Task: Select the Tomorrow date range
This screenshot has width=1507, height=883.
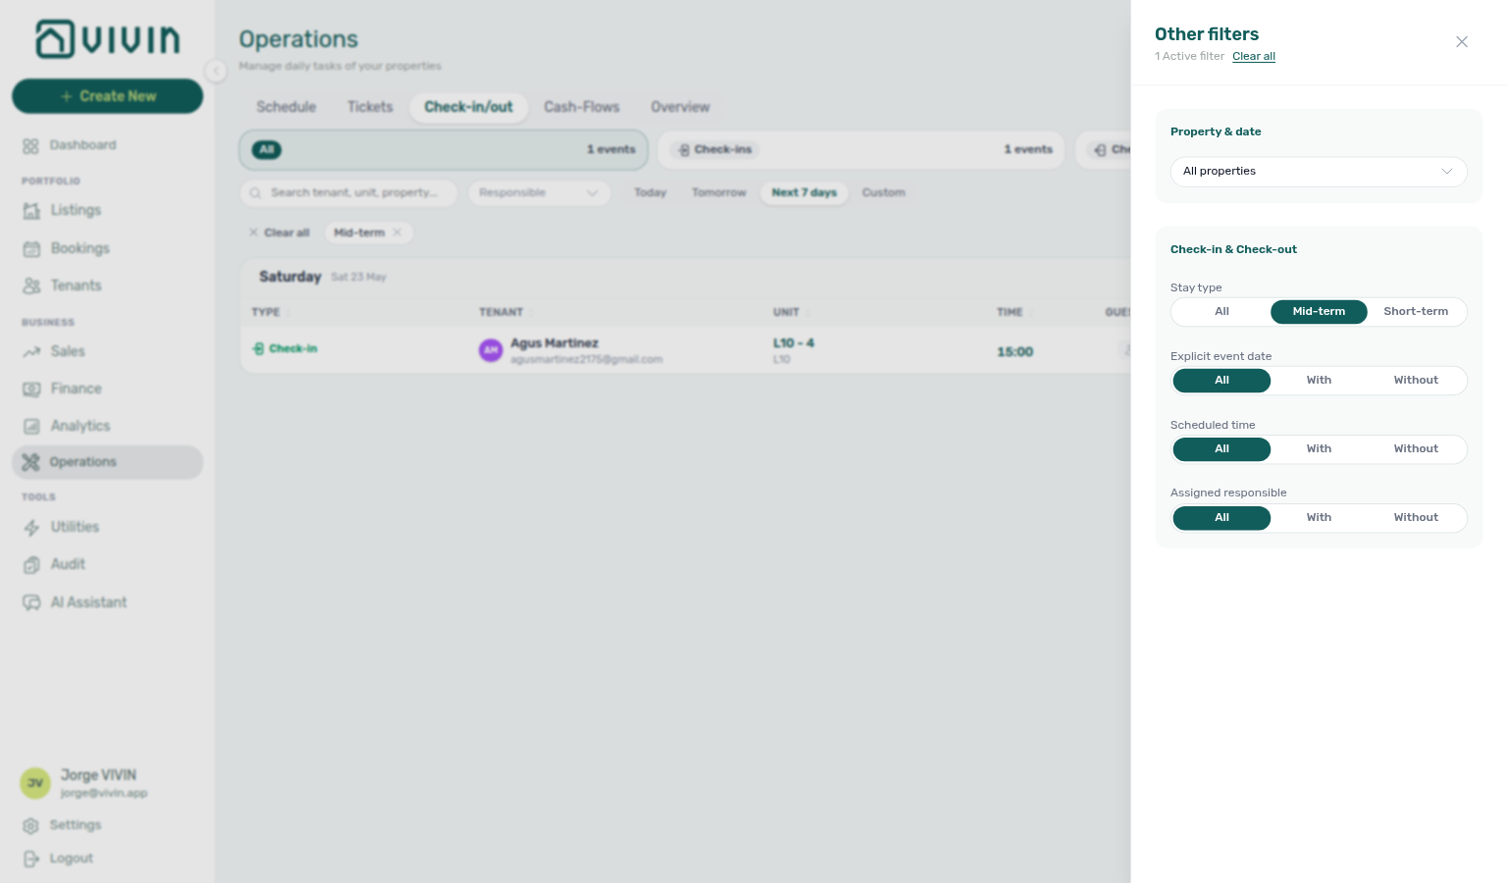Action: click(x=719, y=193)
